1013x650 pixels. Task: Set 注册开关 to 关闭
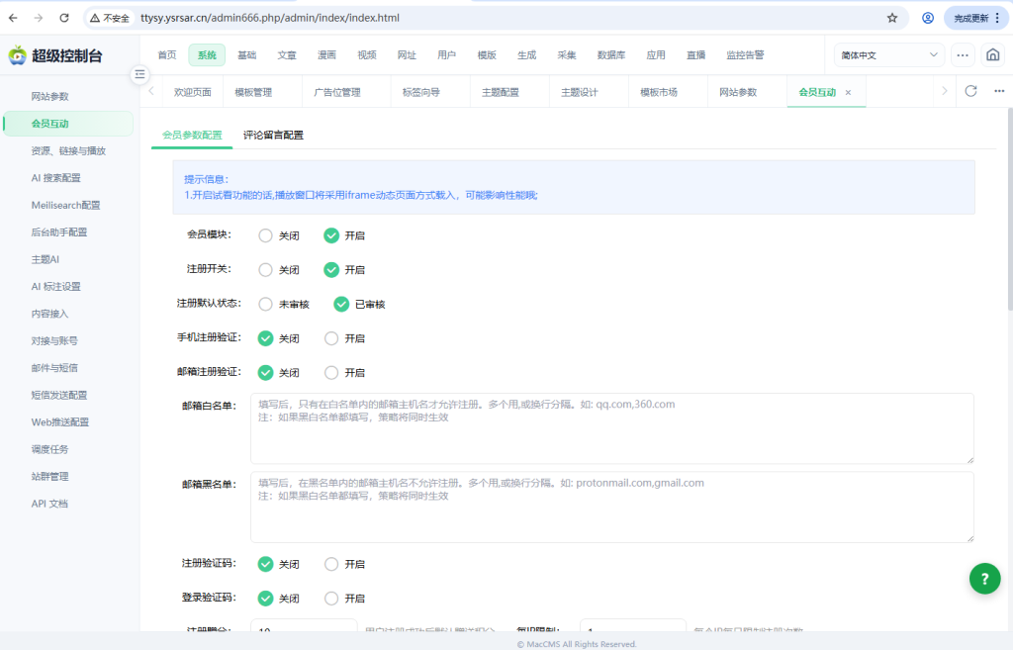point(265,270)
